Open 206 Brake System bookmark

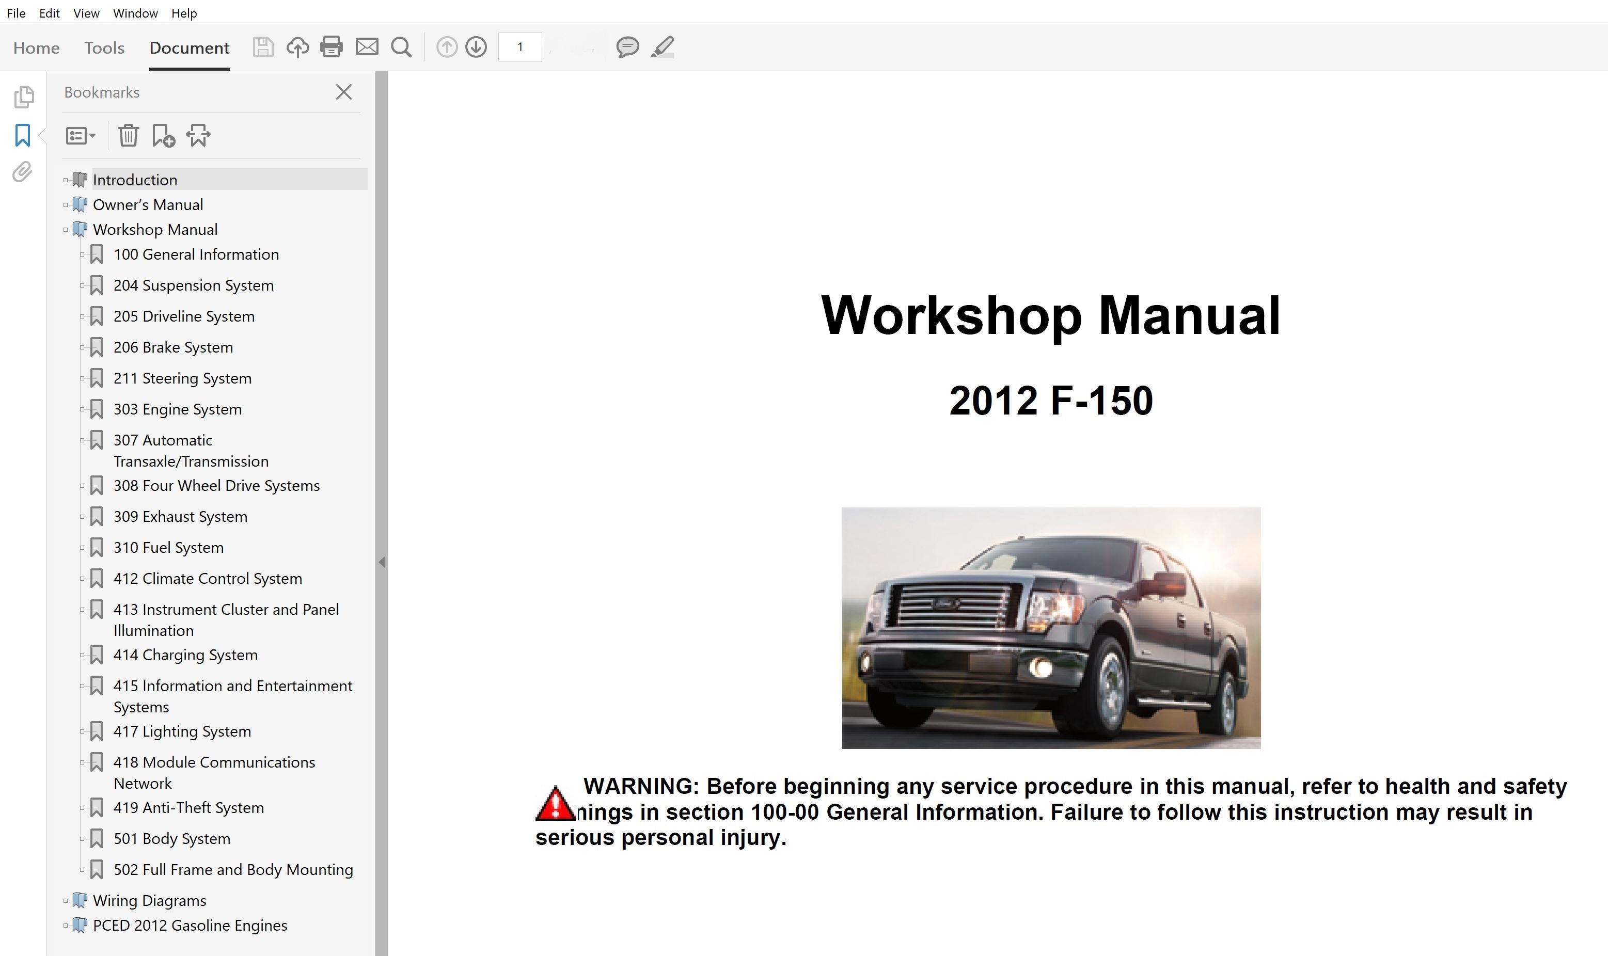[172, 347]
